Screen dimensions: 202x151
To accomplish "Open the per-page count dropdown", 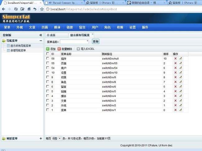I will (x=57, y=139).
